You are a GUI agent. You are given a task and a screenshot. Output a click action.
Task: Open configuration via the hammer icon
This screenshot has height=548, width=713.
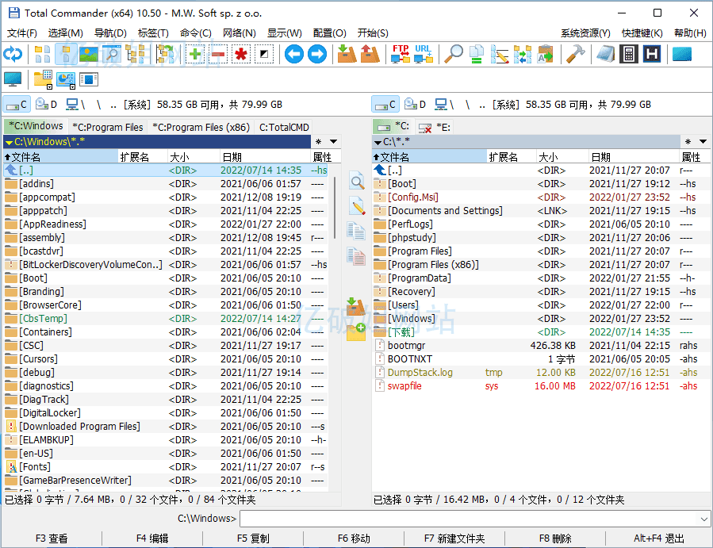pos(576,55)
